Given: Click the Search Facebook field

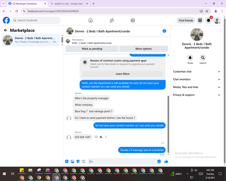Looking at the screenshot, I should (x=36, y=20).
